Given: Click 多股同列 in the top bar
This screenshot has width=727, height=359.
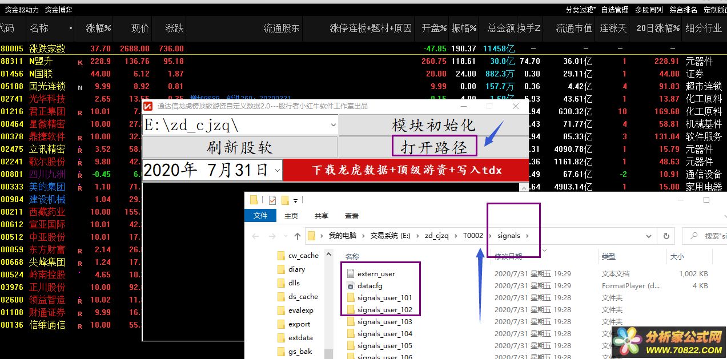Looking at the screenshot, I should (x=649, y=10).
